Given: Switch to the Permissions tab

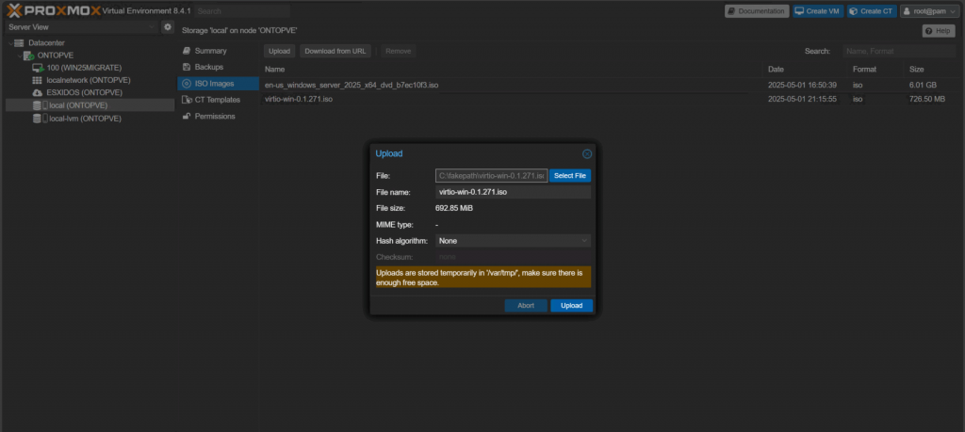Looking at the screenshot, I should pos(219,116).
